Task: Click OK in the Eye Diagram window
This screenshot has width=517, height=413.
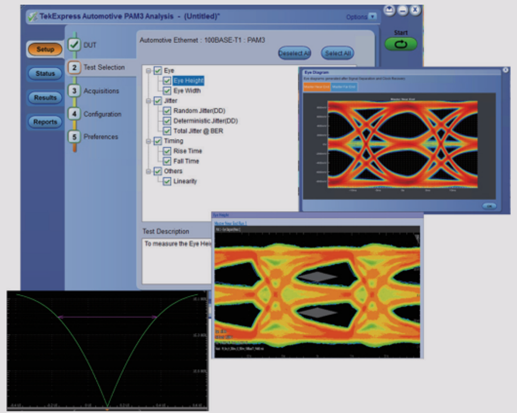Action: tap(490, 206)
